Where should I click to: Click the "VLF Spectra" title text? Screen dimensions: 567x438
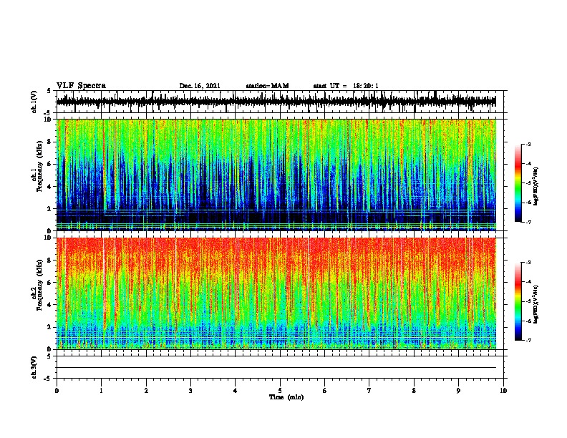pos(82,86)
